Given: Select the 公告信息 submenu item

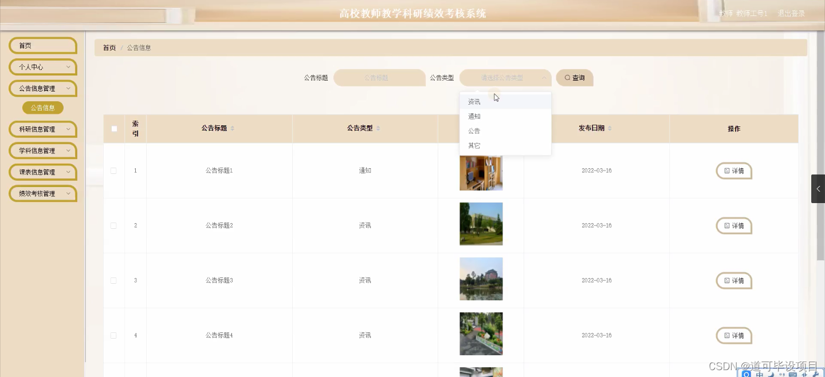Looking at the screenshot, I should click(43, 108).
